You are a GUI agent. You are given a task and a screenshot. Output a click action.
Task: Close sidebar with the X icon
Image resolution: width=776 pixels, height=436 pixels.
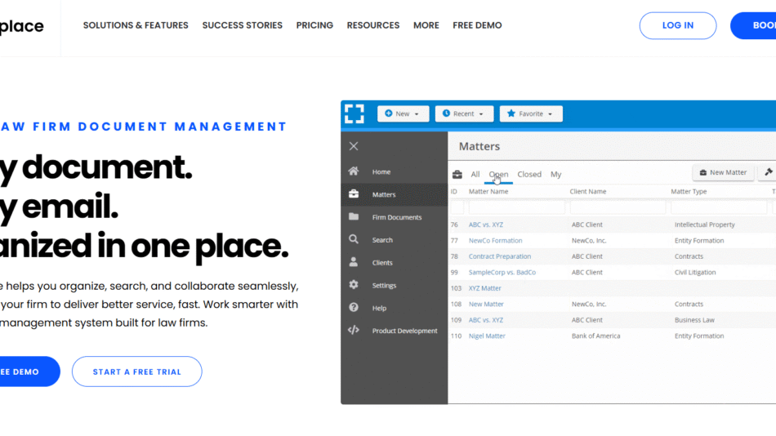[354, 146]
